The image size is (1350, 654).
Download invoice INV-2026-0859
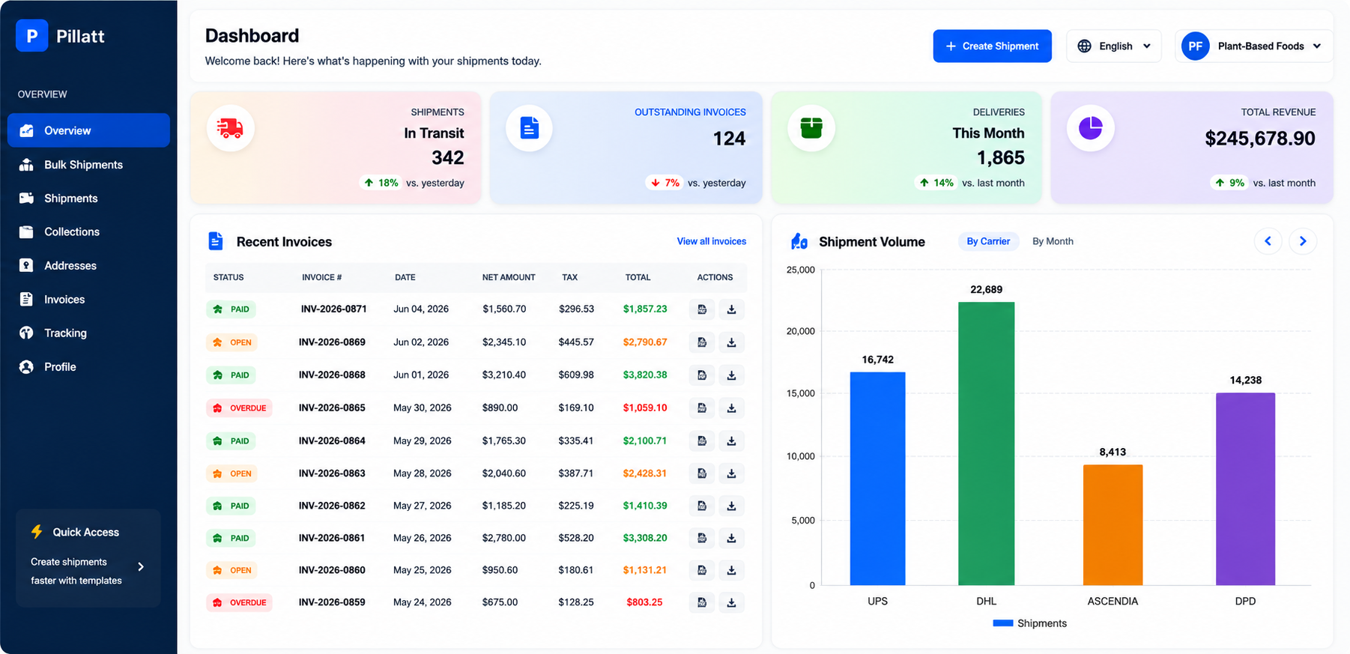pyautogui.click(x=731, y=602)
